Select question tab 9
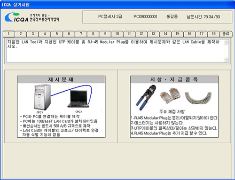The image size is (235, 180). [x=105, y=34]
